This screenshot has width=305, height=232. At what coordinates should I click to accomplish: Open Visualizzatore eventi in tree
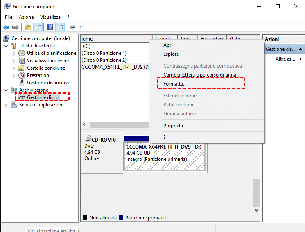tap(48, 61)
